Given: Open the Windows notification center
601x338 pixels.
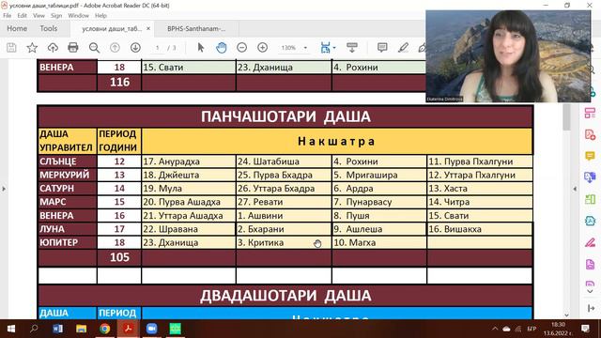Looking at the screenshot, I should click(585, 329).
